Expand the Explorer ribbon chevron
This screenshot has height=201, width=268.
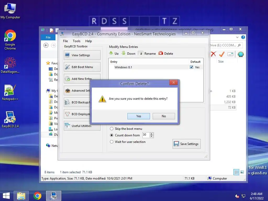tap(237, 37)
